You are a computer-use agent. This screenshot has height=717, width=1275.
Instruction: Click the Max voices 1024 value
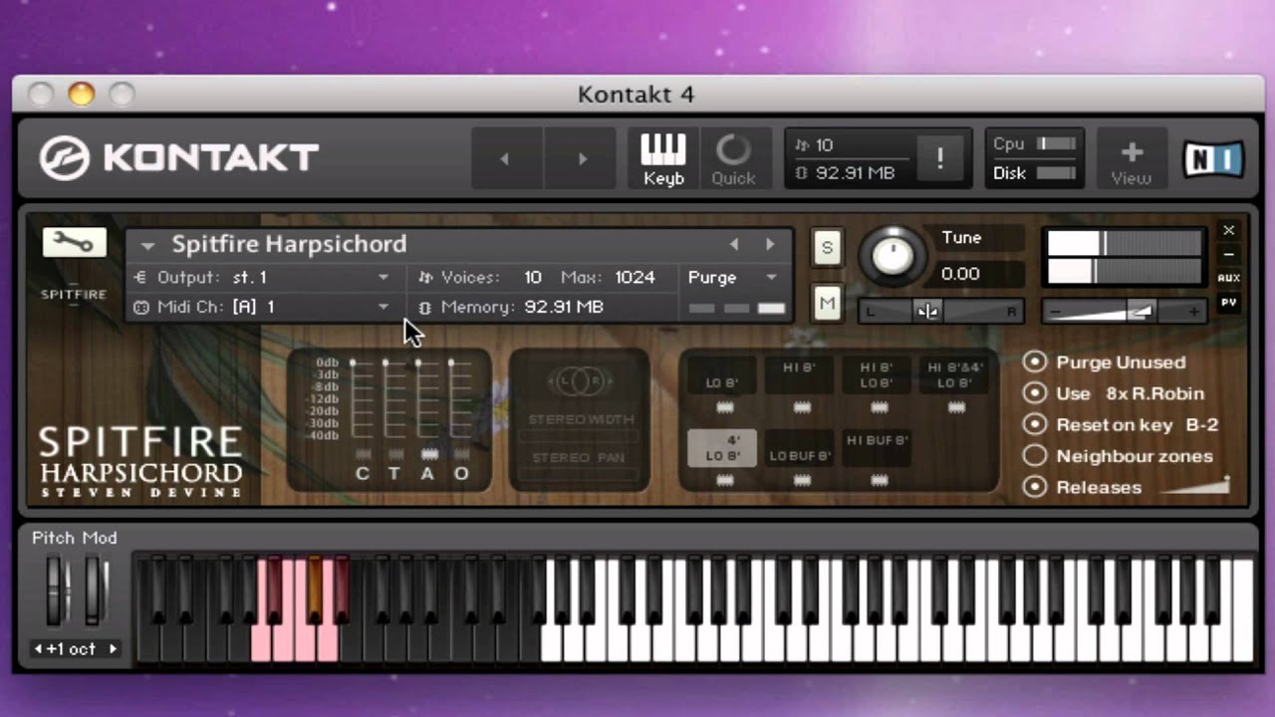coord(635,278)
